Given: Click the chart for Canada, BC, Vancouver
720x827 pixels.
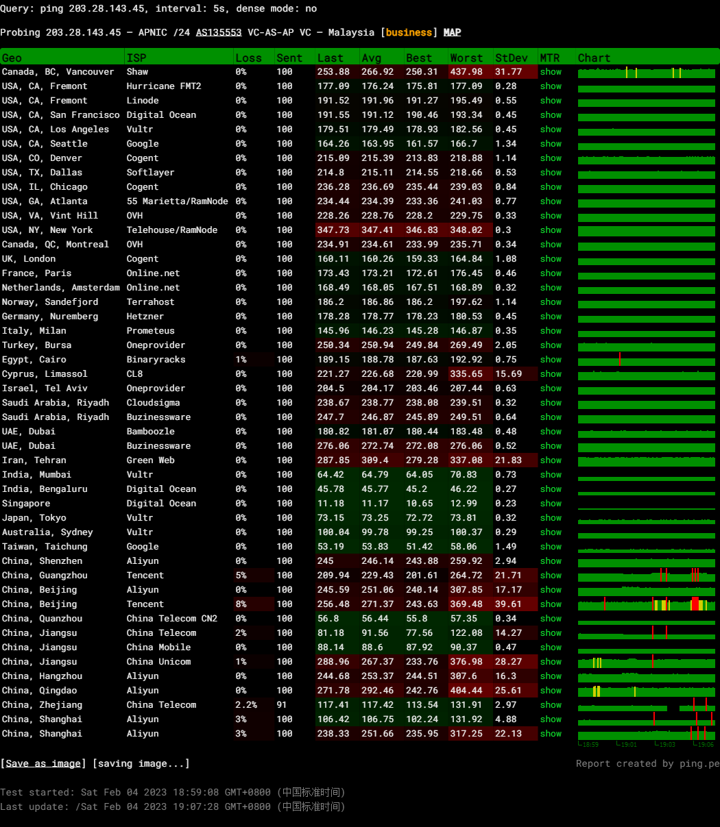Looking at the screenshot, I should click(646, 72).
